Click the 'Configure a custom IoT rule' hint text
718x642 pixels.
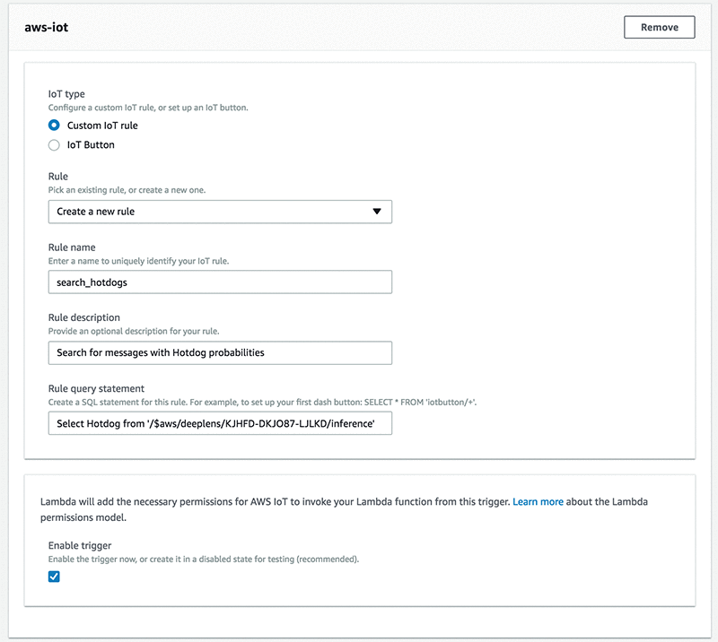tap(147, 108)
